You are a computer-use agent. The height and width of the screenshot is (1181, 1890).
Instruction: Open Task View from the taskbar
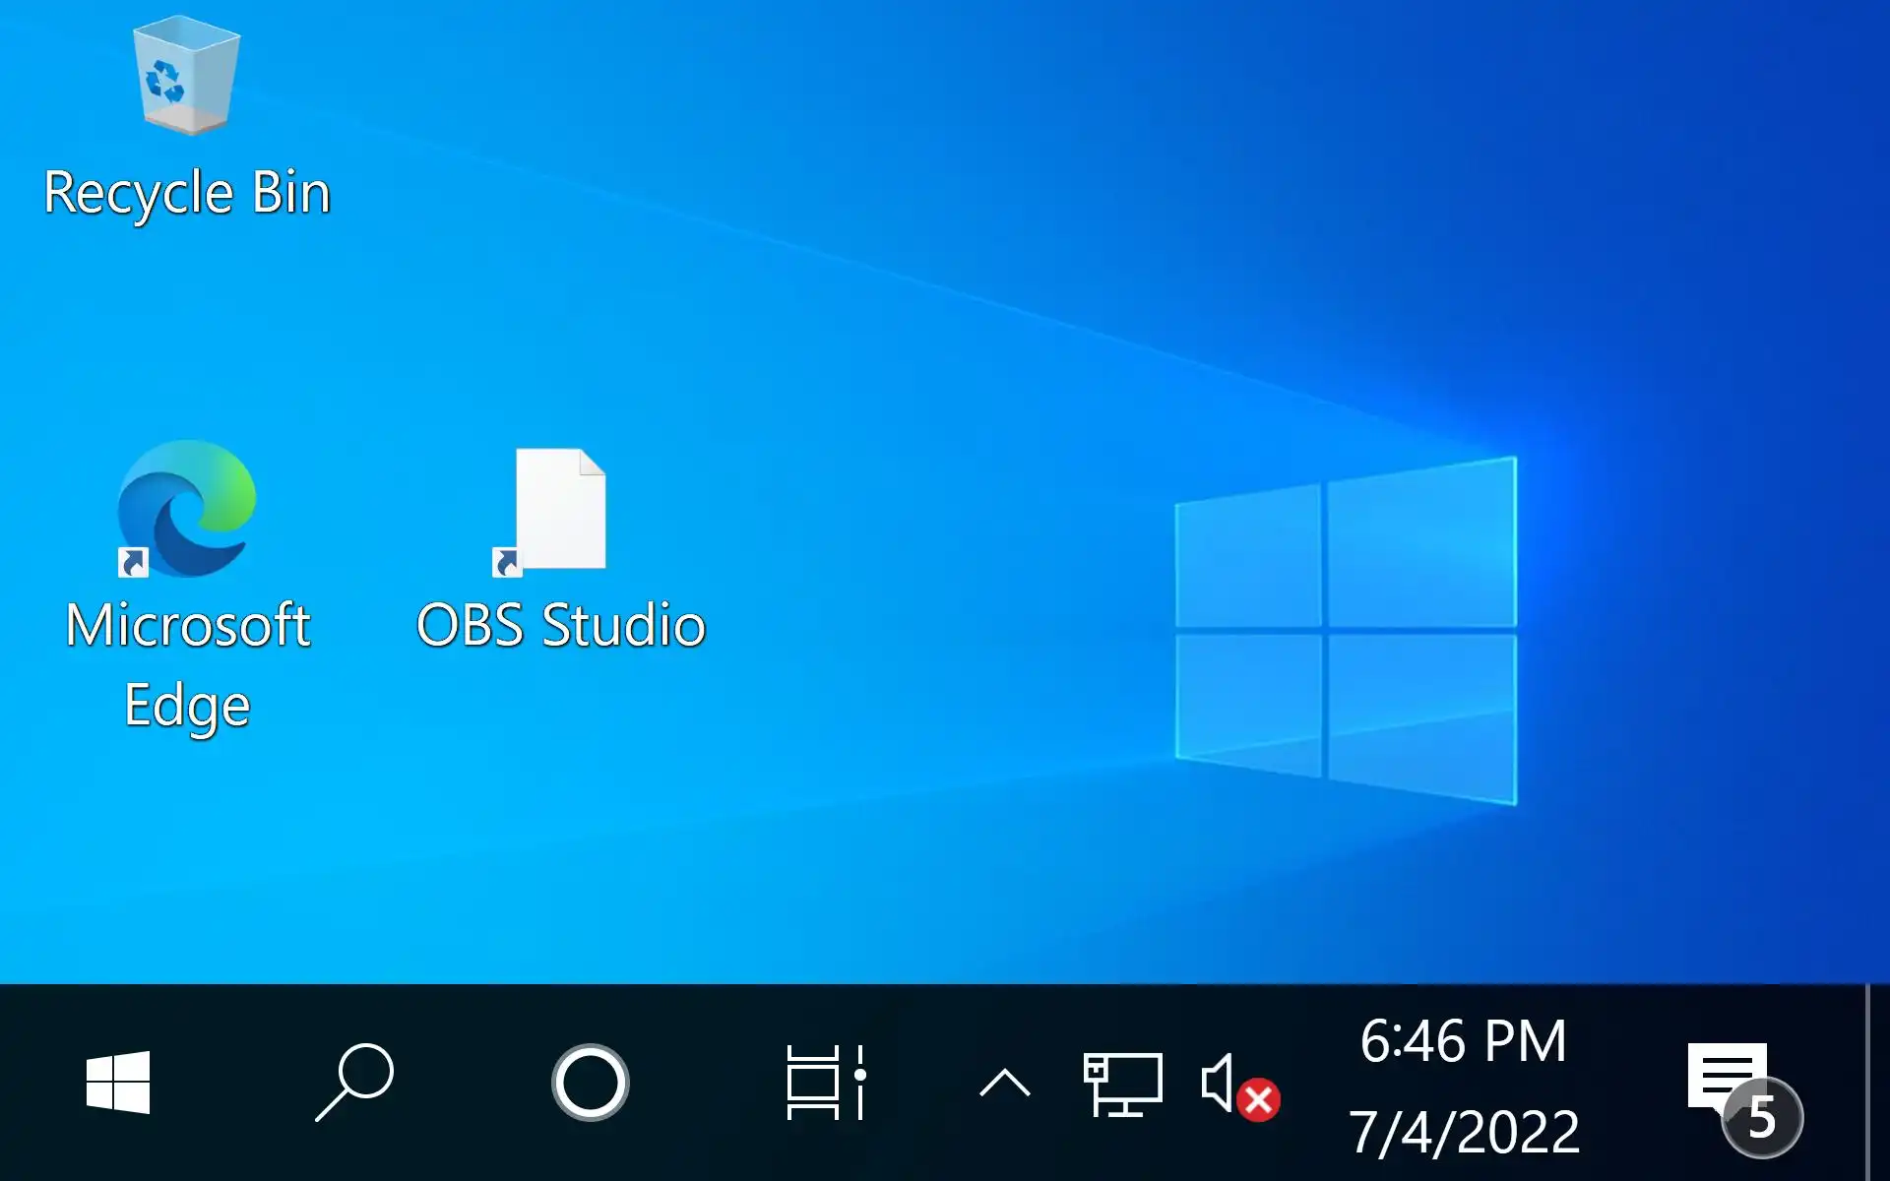[826, 1083]
